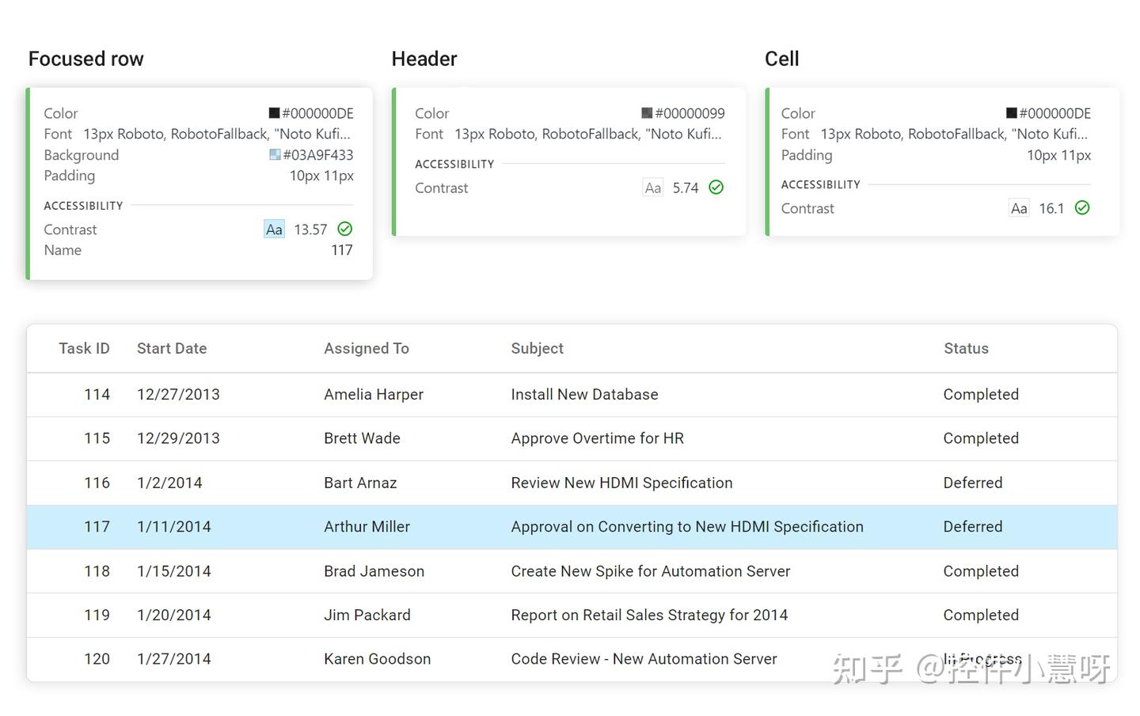The width and height of the screenshot is (1140, 716).
Task: Click the Header contrast Aa badge
Action: [652, 188]
